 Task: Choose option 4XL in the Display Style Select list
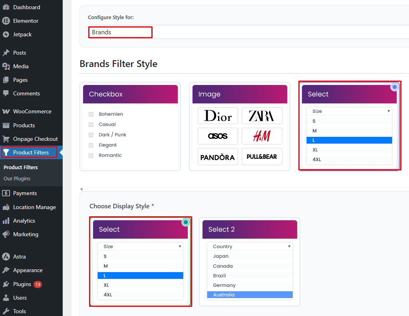click(140, 294)
